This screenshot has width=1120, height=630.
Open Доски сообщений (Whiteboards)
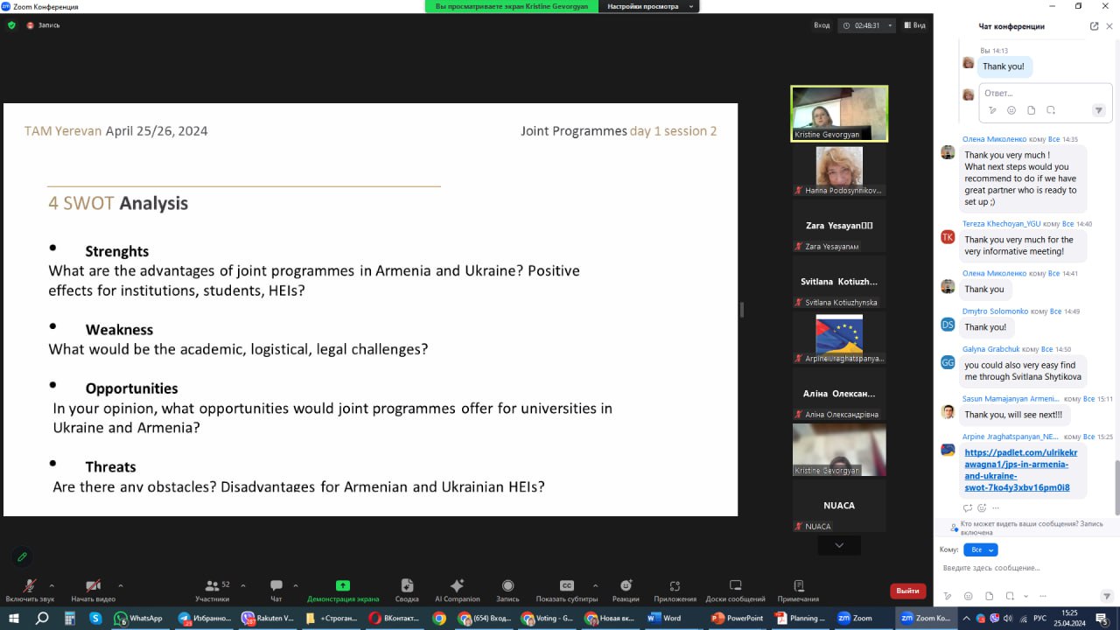(x=735, y=586)
